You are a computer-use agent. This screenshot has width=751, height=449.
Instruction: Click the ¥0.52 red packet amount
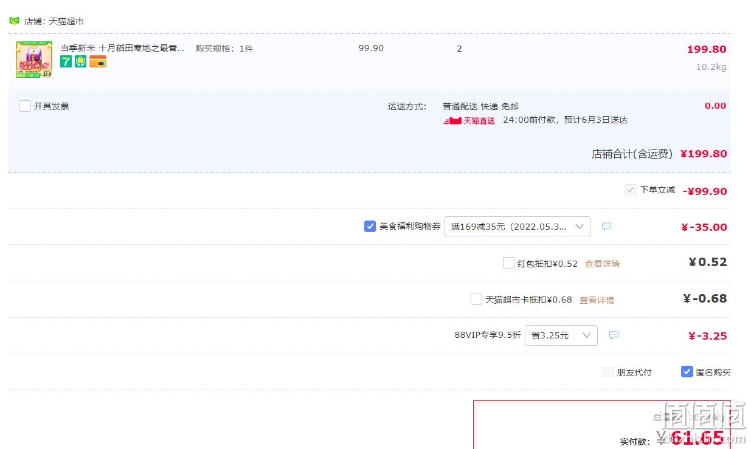tap(708, 262)
